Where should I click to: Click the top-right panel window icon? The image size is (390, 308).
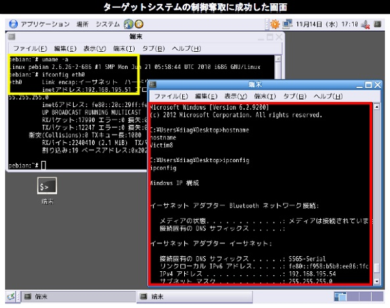pos(378,24)
